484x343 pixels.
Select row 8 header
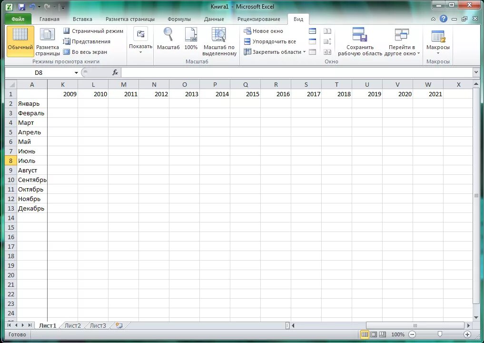11,161
